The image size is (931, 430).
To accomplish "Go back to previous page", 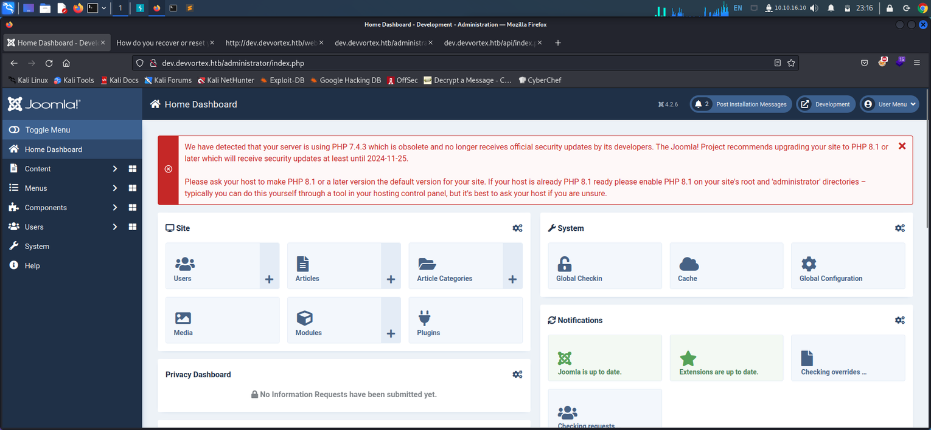I will (14, 63).
